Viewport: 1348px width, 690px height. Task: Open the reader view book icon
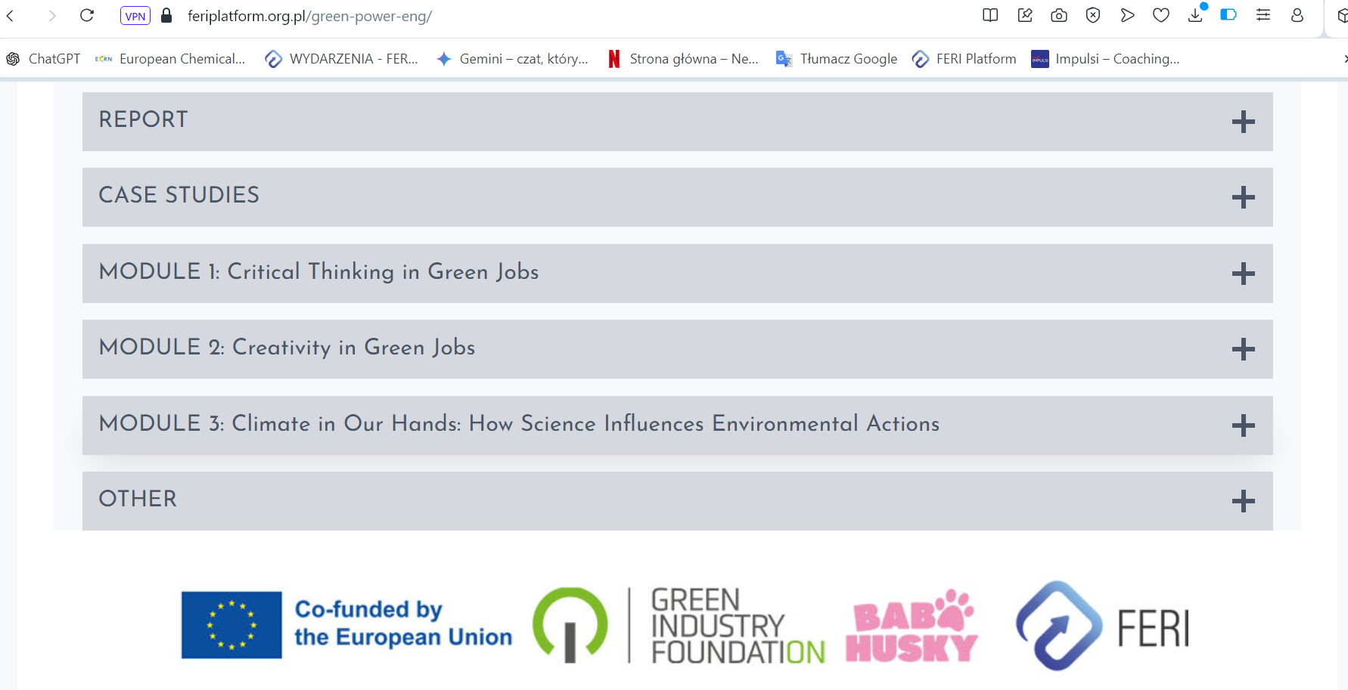[x=990, y=16]
